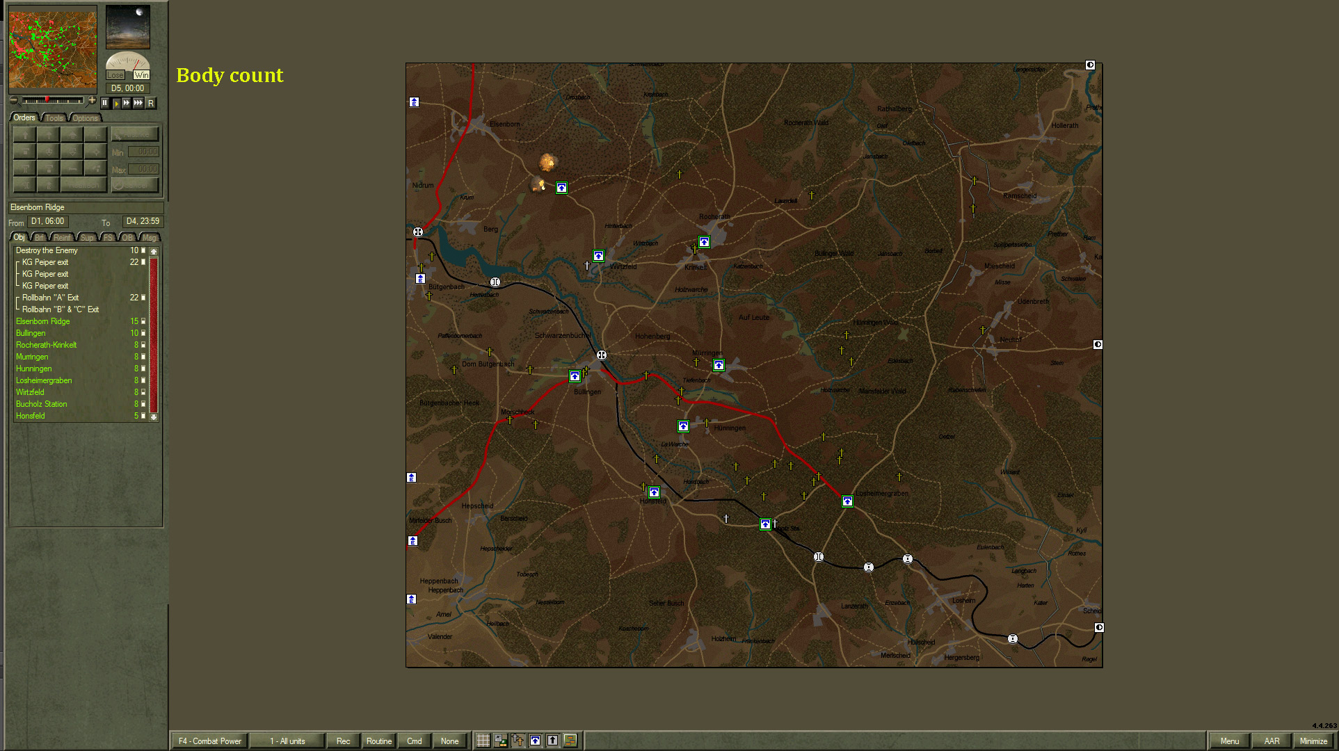Image resolution: width=1339 pixels, height=751 pixels.
Task: Select the Honsfeld objective row
Action: (80, 416)
